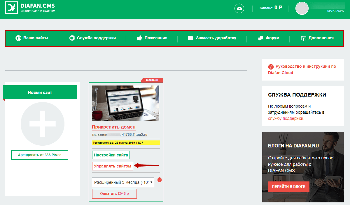Click the large plus new site icon
350x205 pixels.
pos(43,124)
